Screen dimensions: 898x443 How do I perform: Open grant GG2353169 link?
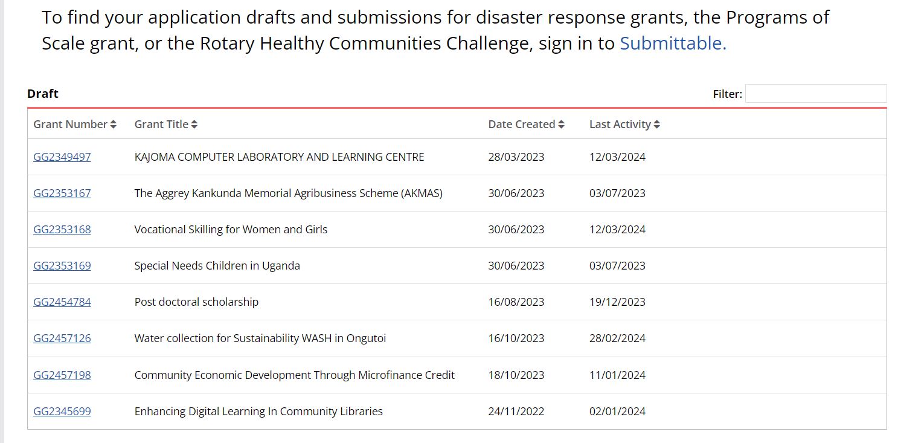(x=62, y=266)
